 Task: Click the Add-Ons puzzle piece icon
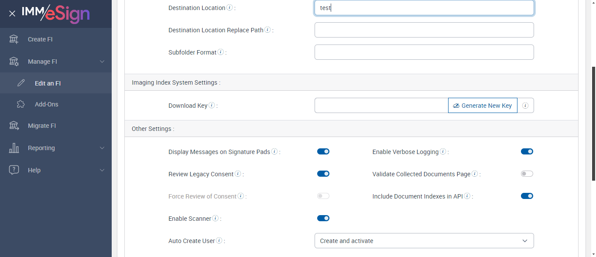pos(21,104)
